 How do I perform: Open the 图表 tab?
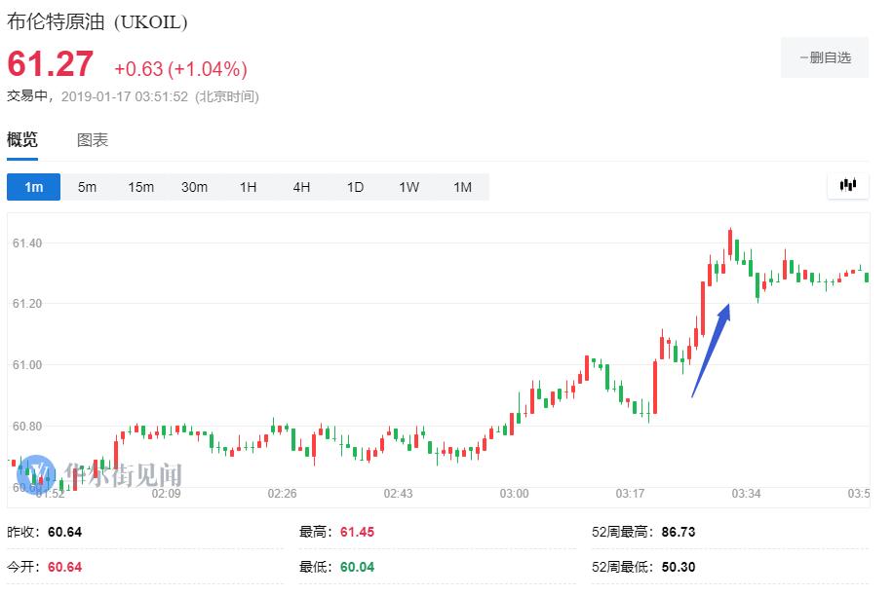tap(93, 140)
